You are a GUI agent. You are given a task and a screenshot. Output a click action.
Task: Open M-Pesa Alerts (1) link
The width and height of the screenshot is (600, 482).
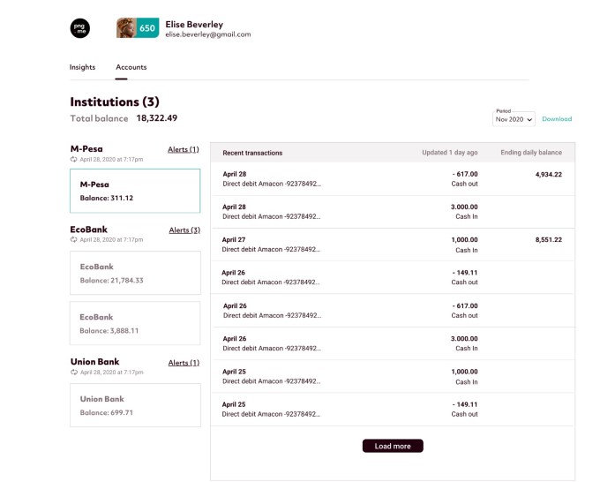(184, 150)
